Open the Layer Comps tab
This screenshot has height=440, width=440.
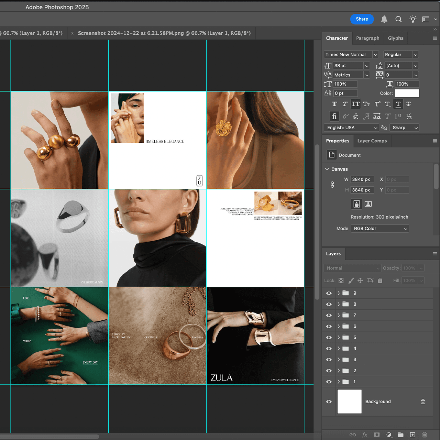click(372, 141)
